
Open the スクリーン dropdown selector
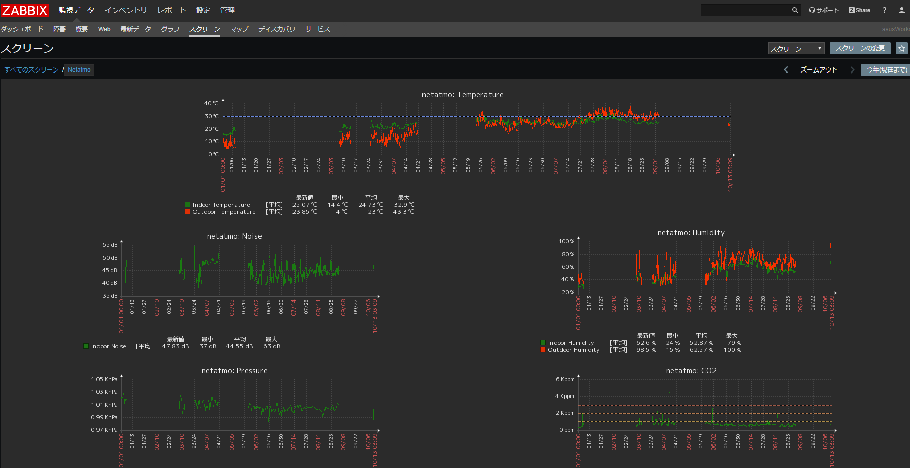tap(796, 49)
